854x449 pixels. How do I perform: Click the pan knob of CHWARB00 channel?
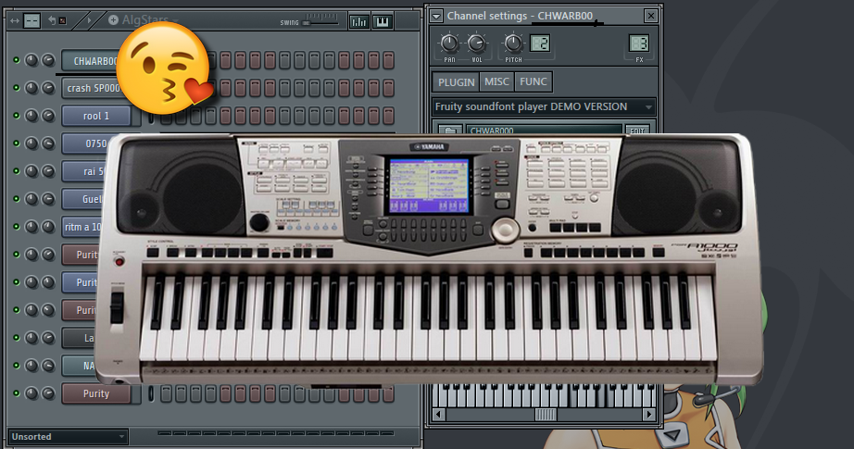31,60
